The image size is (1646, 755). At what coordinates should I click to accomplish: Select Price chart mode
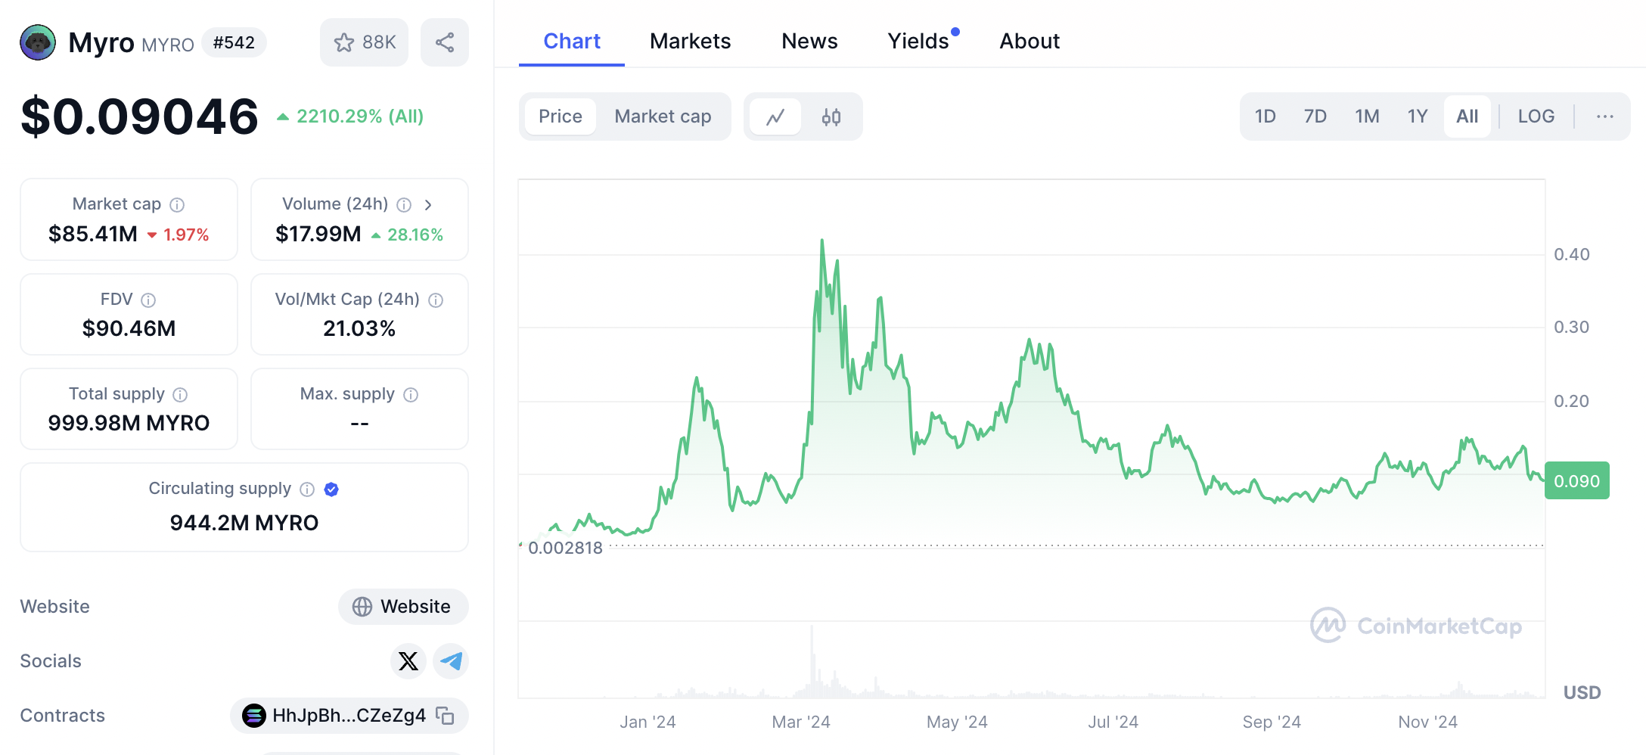(x=561, y=117)
